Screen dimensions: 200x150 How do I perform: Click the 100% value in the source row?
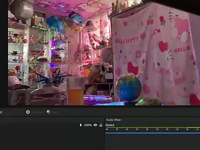[88, 125]
